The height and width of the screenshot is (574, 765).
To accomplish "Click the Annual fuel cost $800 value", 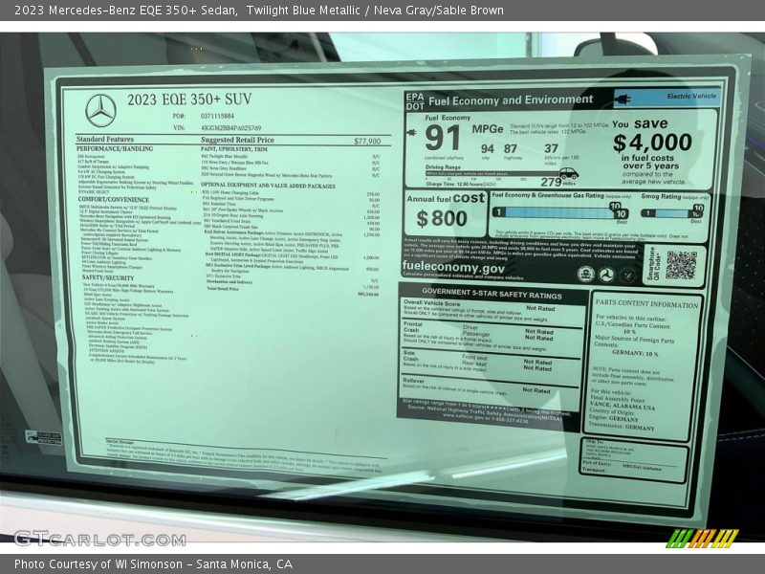I will tap(442, 218).
